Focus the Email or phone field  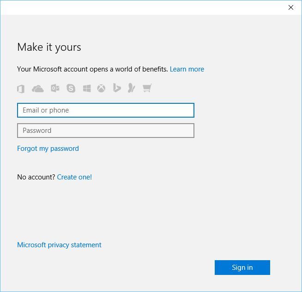click(106, 110)
